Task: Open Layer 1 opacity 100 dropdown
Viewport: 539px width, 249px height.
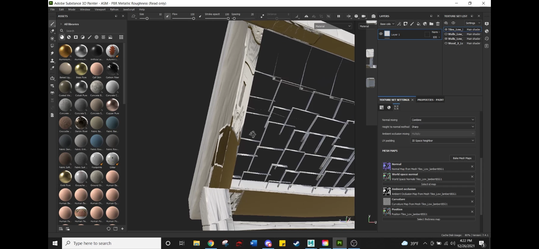Action: pos(436,37)
